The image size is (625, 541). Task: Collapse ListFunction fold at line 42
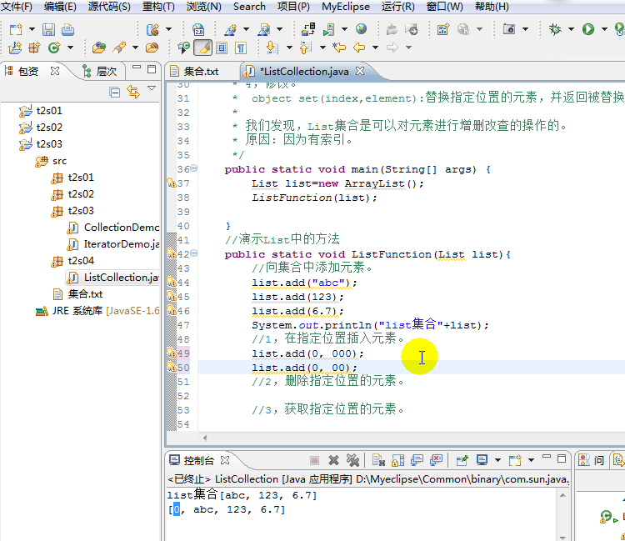pos(193,253)
